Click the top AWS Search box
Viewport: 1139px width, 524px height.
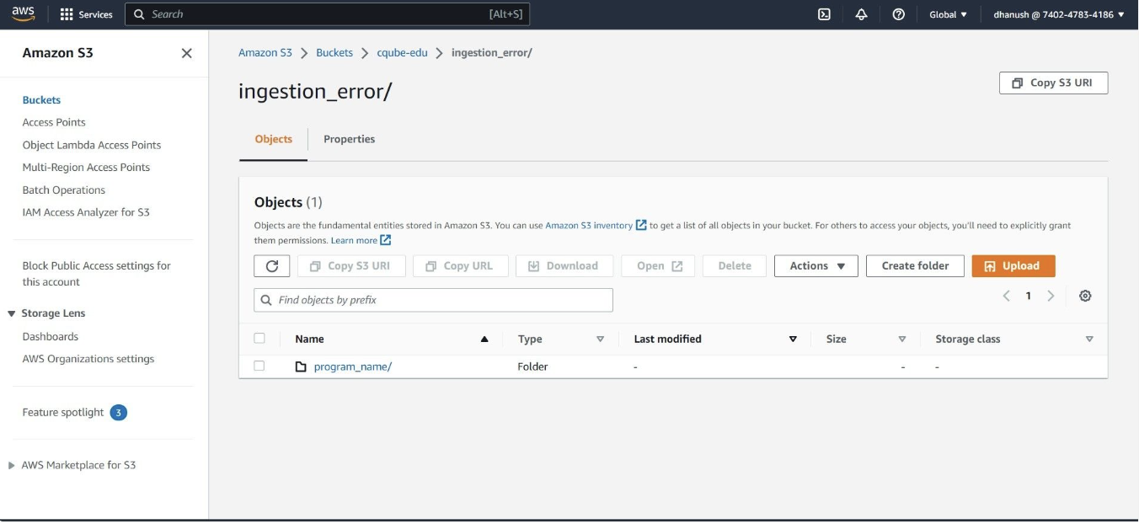point(327,14)
